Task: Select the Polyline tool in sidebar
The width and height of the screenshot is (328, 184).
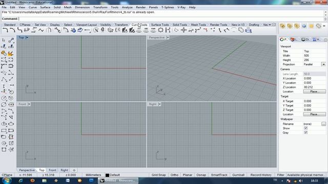Action: pos(4,79)
